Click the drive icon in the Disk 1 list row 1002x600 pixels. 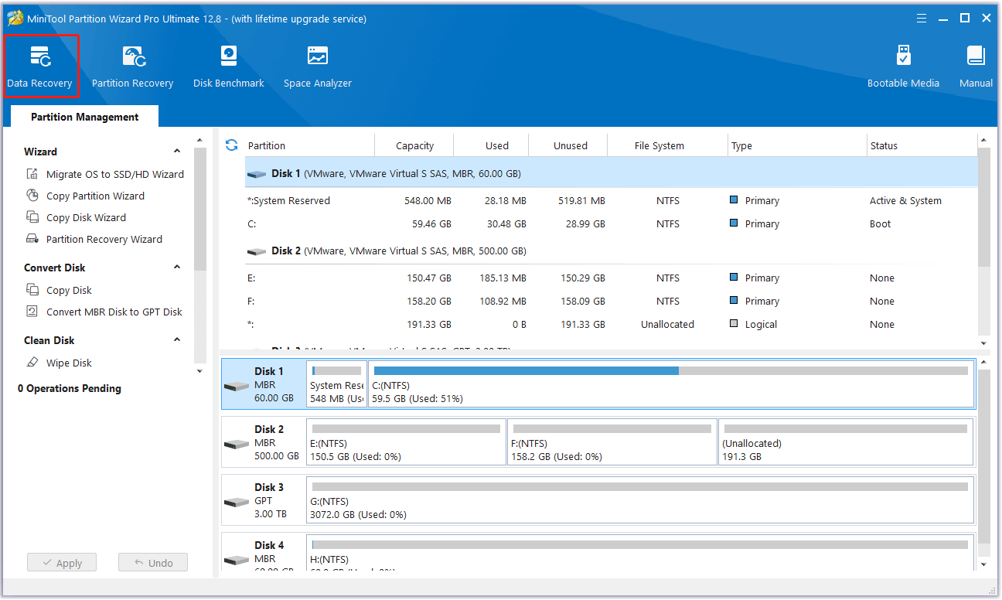257,174
